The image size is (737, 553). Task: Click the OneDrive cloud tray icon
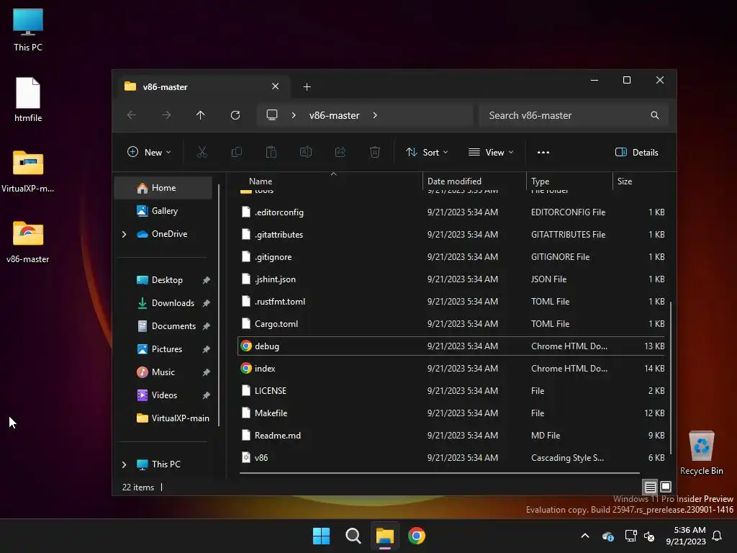[x=607, y=536]
